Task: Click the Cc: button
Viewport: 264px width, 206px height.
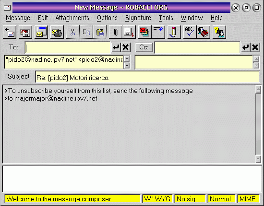Action: tap(144, 47)
